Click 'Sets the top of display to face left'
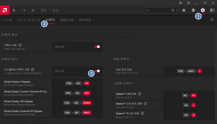Viewport: 217px width, 124px height. click(19, 95)
